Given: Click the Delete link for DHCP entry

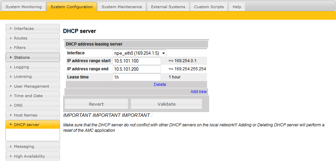Looking at the screenshot, I should click(x=160, y=85).
